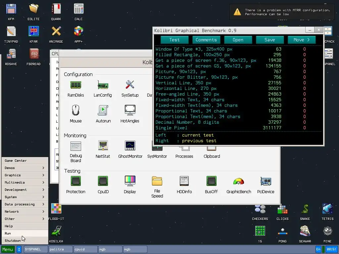Launch the GraphicBench gauge icon
This screenshot has width=339, height=254.
tap(238, 182)
